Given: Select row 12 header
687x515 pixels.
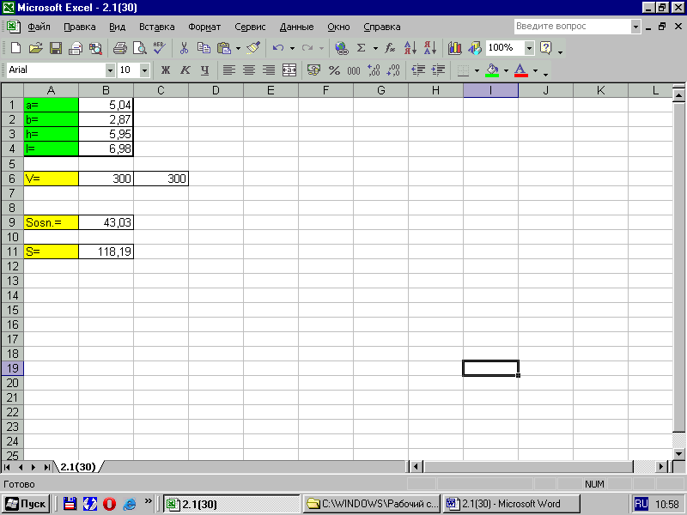Looking at the screenshot, I should click(x=12, y=266).
